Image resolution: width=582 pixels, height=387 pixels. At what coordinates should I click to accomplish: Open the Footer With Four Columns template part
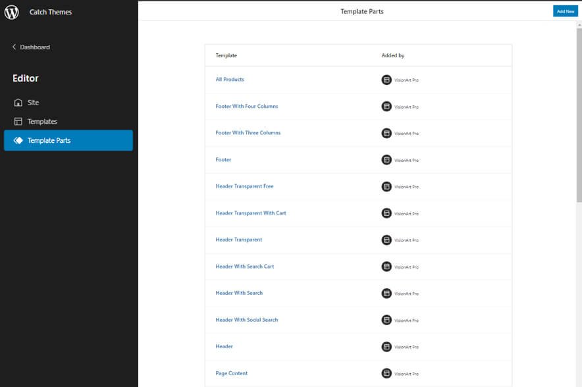click(246, 106)
